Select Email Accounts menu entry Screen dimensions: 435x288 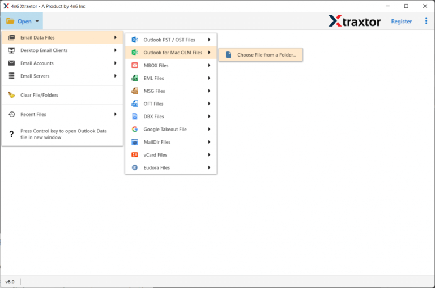click(x=62, y=63)
